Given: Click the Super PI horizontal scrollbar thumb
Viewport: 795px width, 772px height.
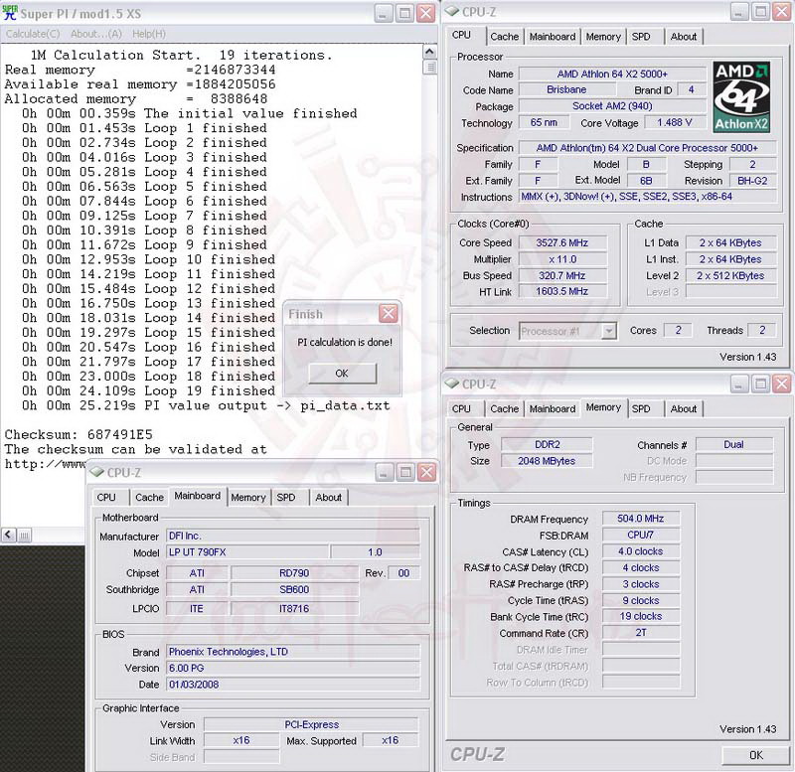Looking at the screenshot, I should pyautogui.click(x=24, y=535).
